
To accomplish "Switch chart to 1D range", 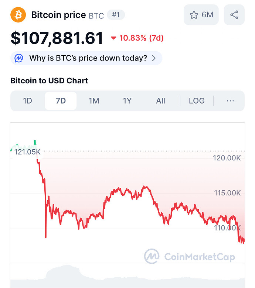I will [27, 101].
